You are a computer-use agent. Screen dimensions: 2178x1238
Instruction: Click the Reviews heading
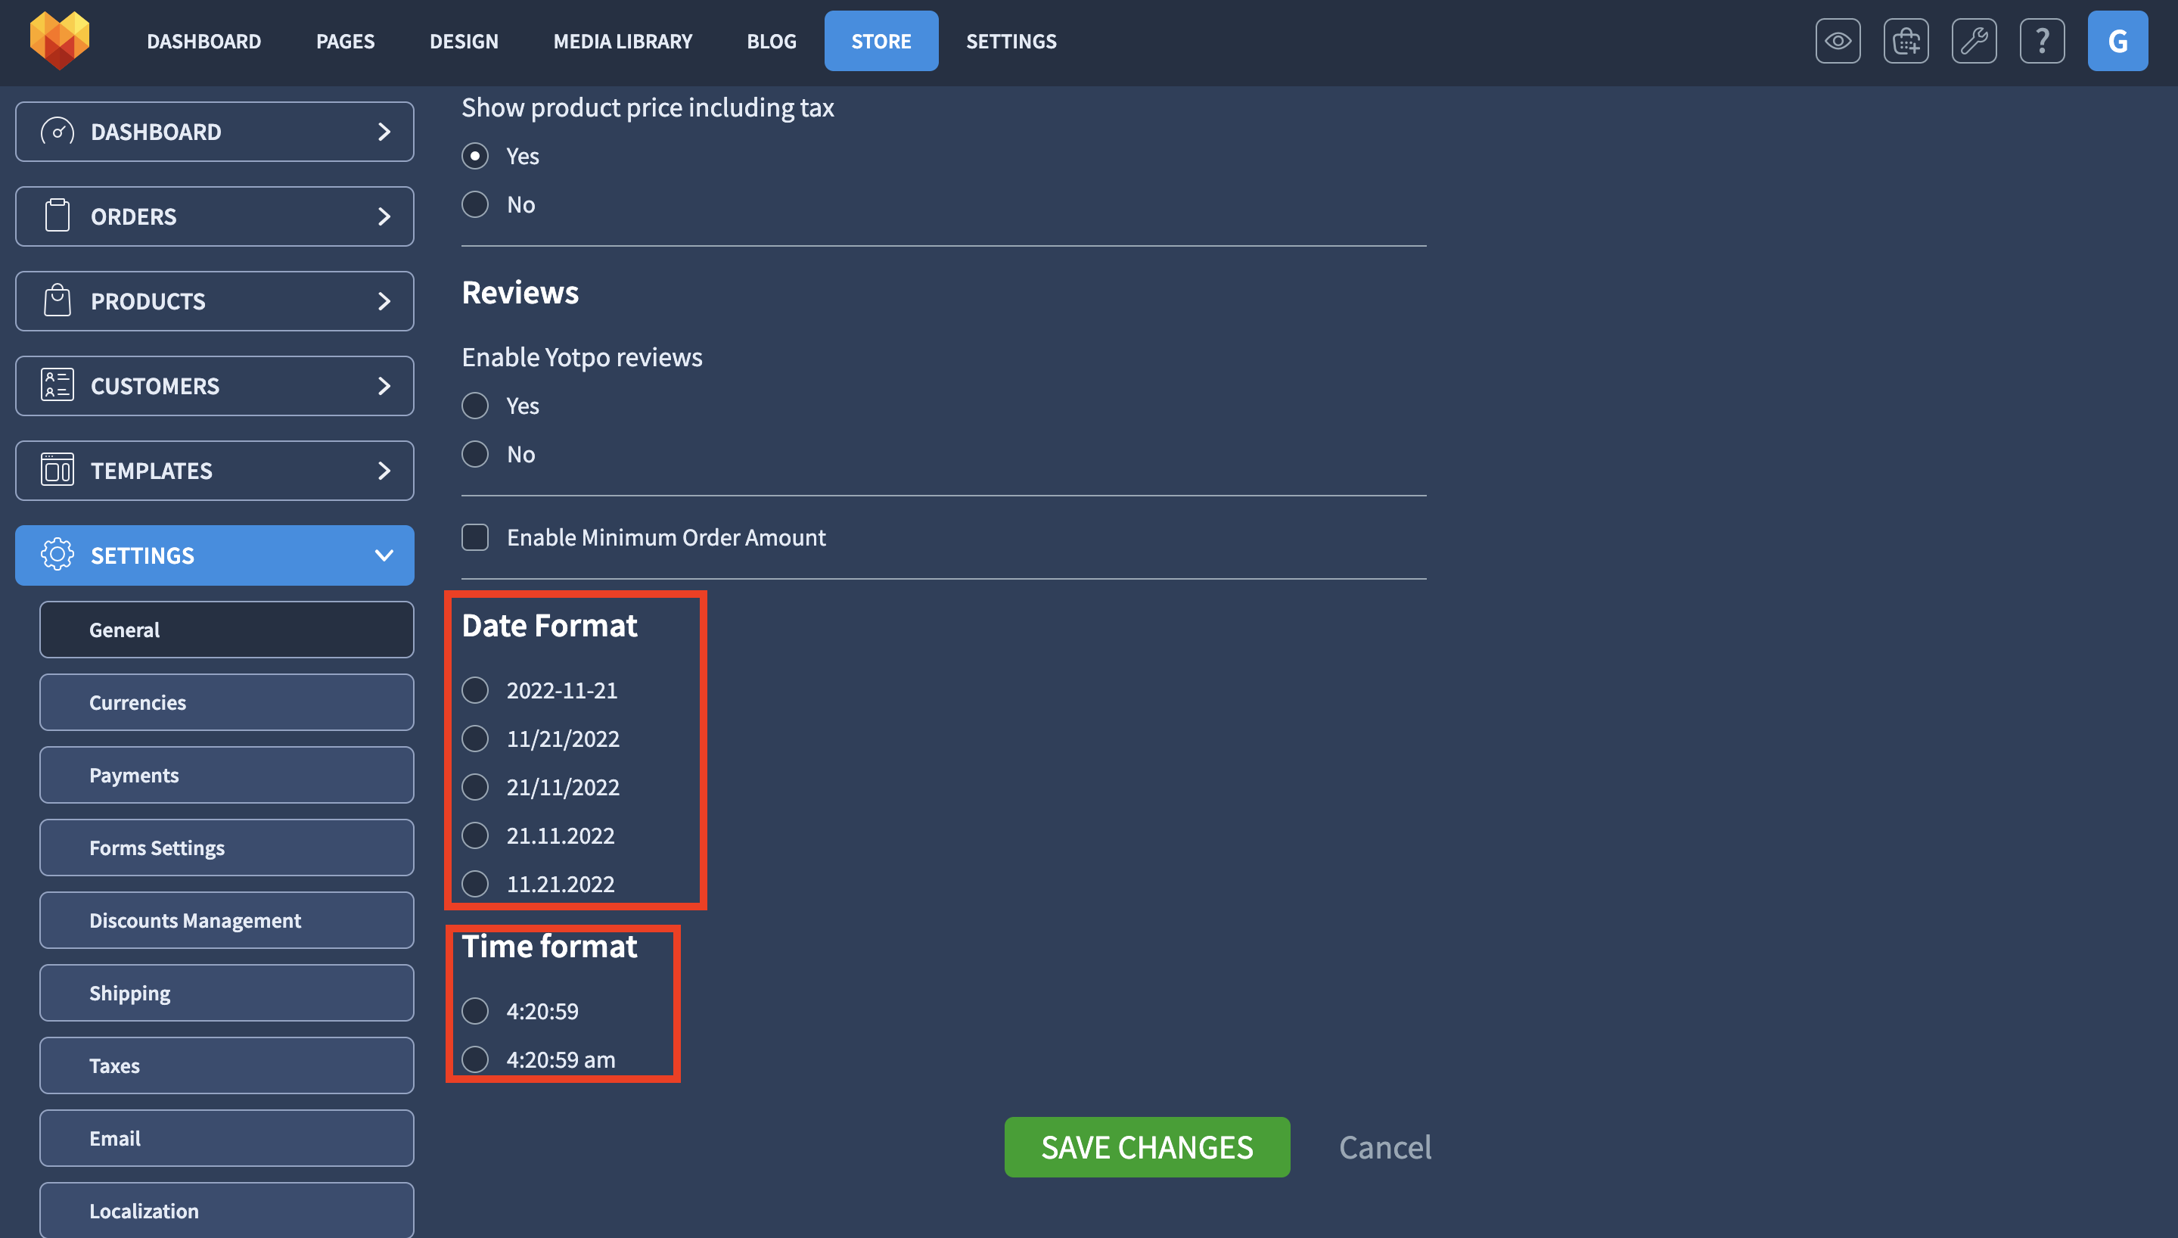click(x=520, y=293)
